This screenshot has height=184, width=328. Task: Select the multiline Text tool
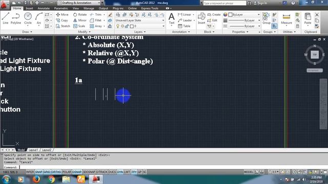[x=172, y=18]
